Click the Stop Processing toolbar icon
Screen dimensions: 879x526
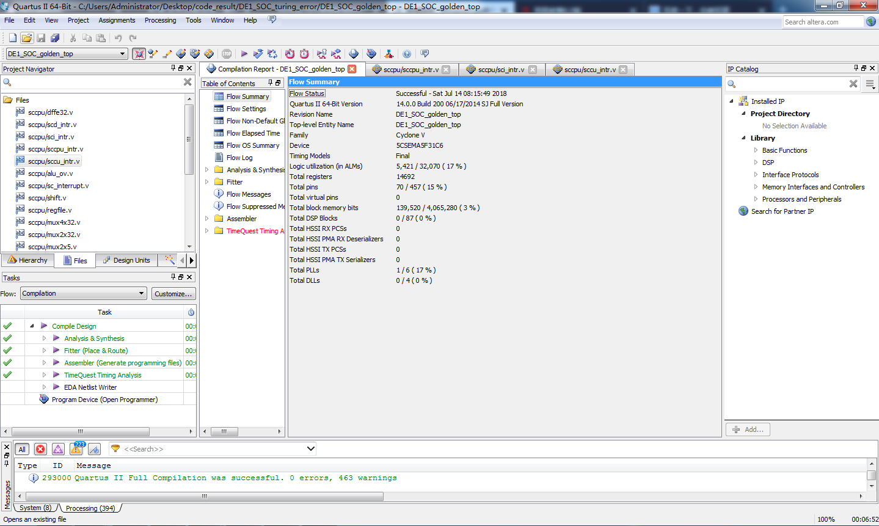click(227, 54)
